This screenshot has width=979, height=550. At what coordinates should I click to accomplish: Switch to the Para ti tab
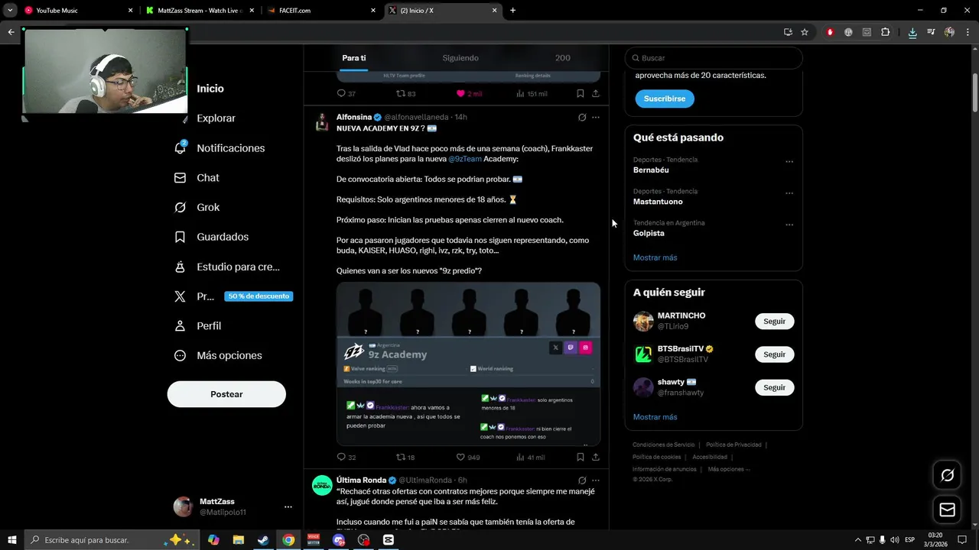[x=353, y=58]
